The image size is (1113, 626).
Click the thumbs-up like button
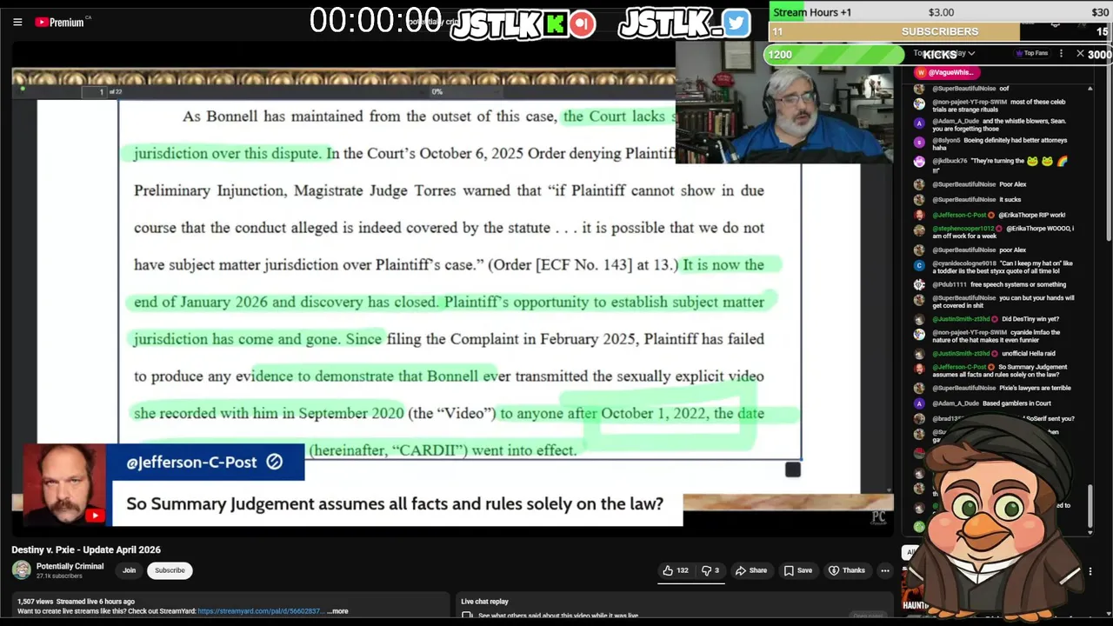click(676, 570)
